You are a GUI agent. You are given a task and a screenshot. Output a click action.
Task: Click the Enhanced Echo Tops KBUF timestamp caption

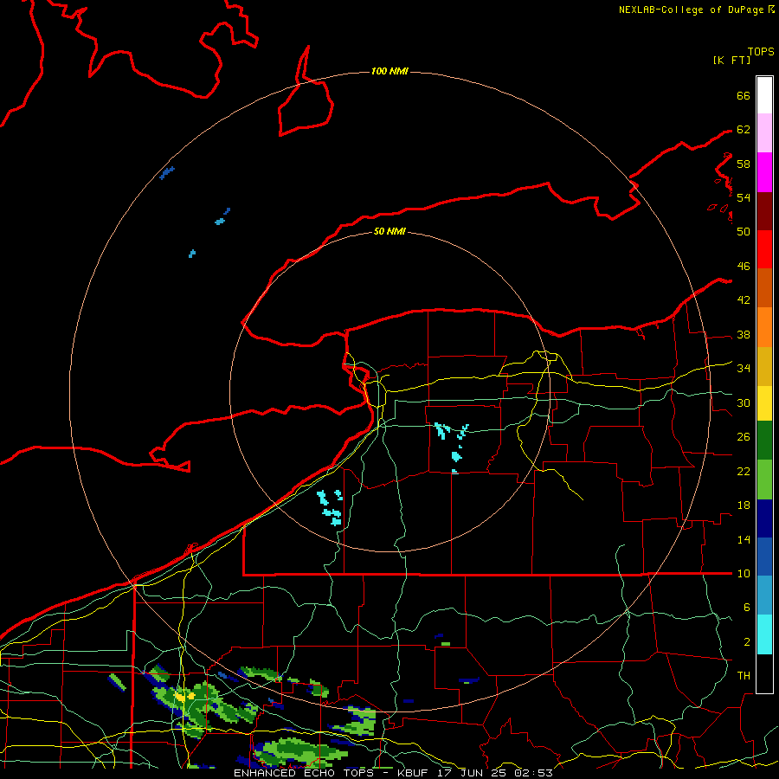[x=393, y=773]
